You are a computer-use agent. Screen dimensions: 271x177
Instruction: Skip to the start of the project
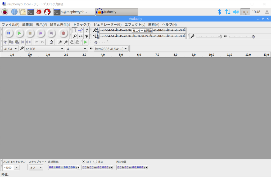pyautogui.click(x=40, y=33)
